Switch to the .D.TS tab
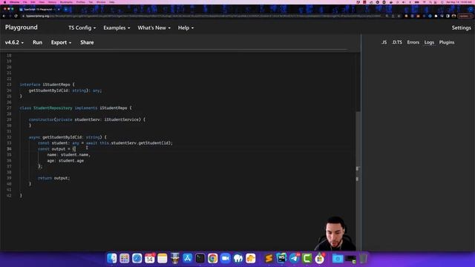The width and height of the screenshot is (475, 267). click(397, 42)
